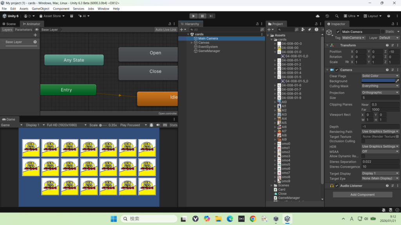This screenshot has width=401, height=225.
Task: Click the Pause button in the toolbar
Action: [x=202, y=16]
